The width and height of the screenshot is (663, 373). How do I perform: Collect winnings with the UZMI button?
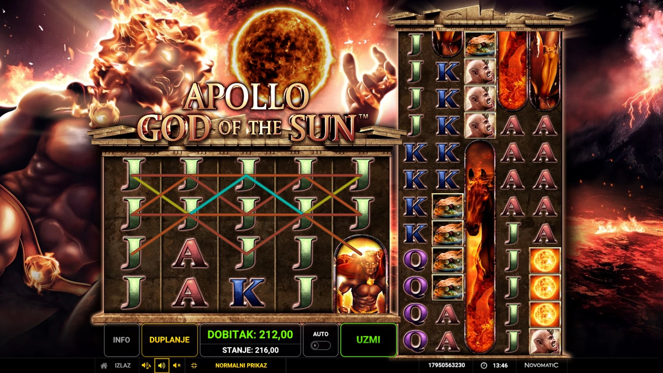click(368, 340)
